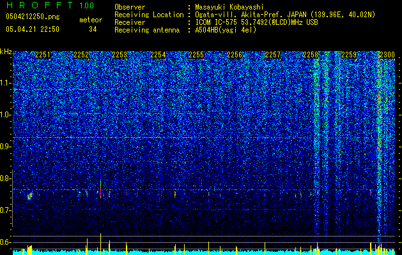402x255 pixels.
Task: Click the 2255 time marker
Action: (196, 55)
